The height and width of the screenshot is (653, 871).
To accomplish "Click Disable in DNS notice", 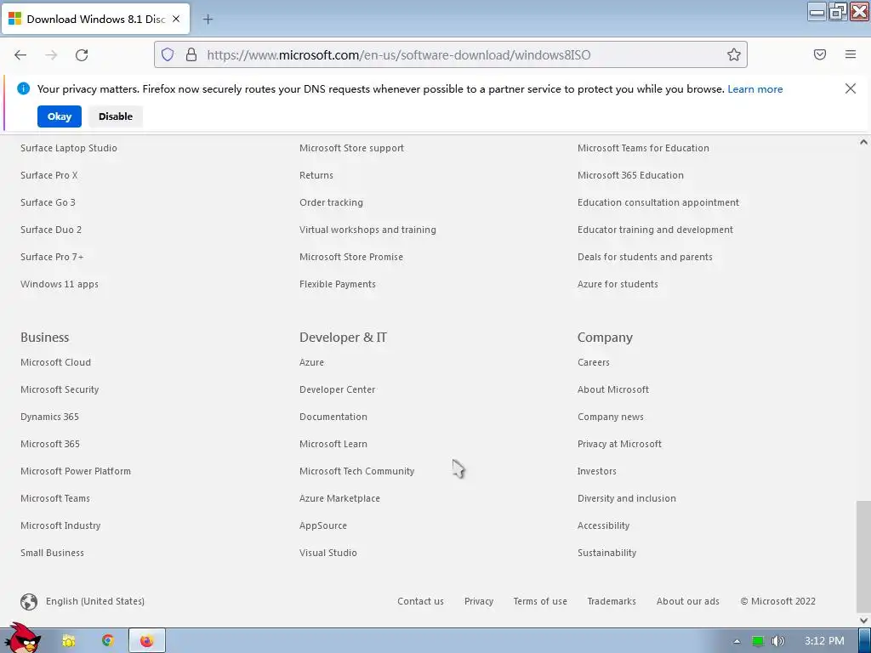I will tap(116, 116).
